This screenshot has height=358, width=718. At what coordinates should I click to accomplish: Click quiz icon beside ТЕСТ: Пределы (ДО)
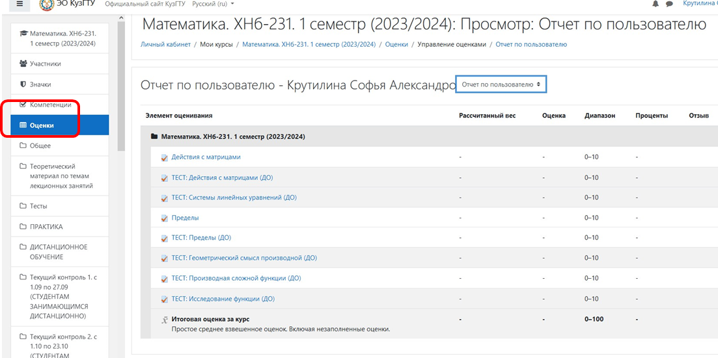click(165, 238)
